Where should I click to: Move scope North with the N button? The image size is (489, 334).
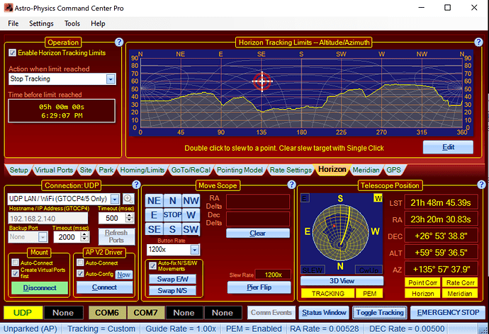[172, 201]
